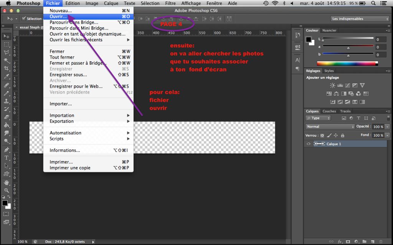Open the Normal blend mode dropdown
The image size is (393, 245).
coord(330,126)
